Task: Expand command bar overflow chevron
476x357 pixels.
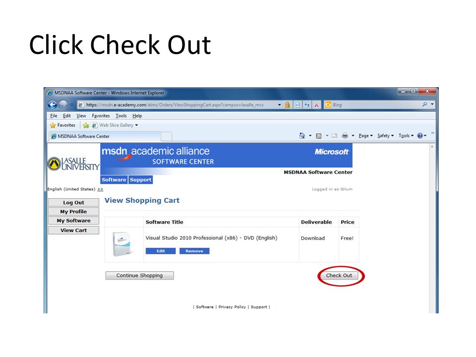Action: (x=432, y=133)
